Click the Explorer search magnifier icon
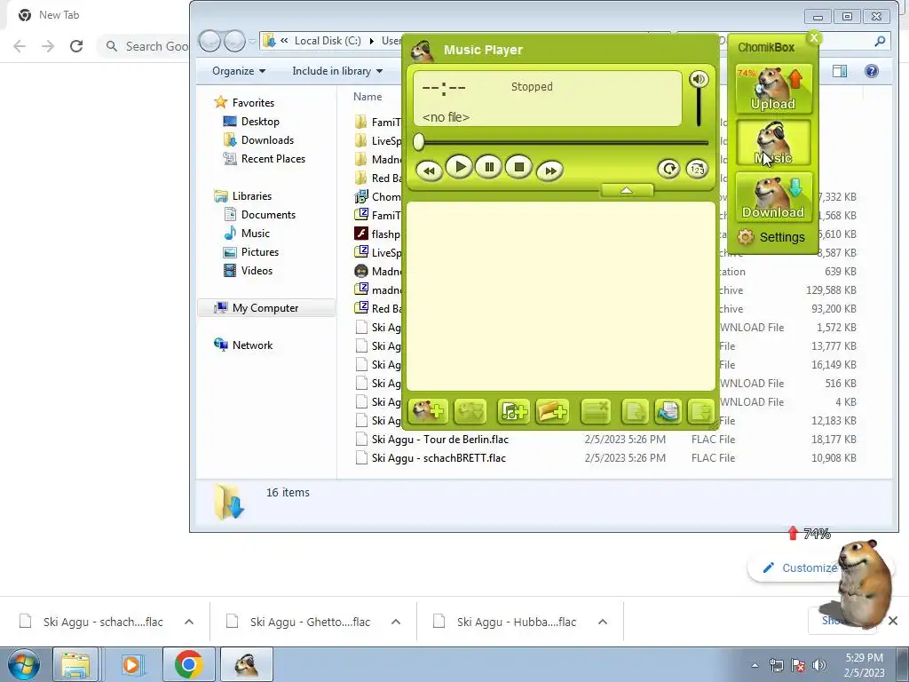 click(880, 41)
